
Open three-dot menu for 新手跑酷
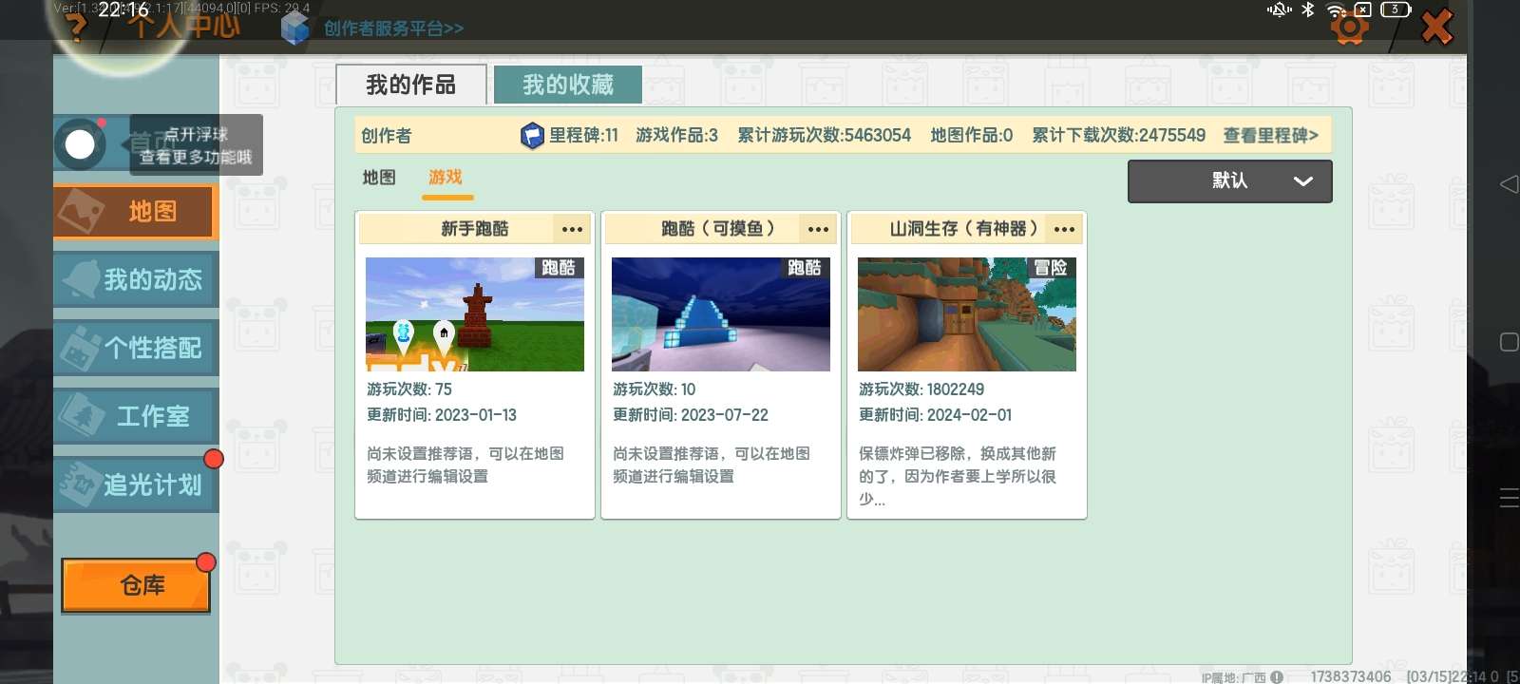tap(572, 229)
